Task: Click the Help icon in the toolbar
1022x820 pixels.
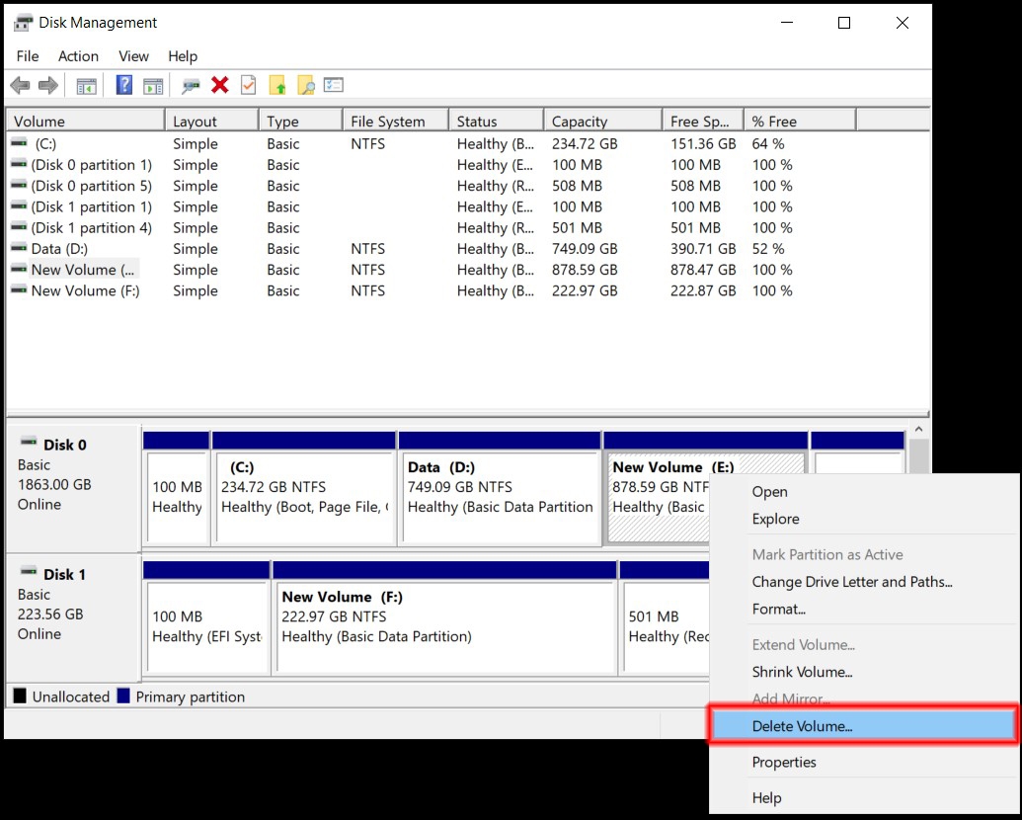Action: coord(123,85)
